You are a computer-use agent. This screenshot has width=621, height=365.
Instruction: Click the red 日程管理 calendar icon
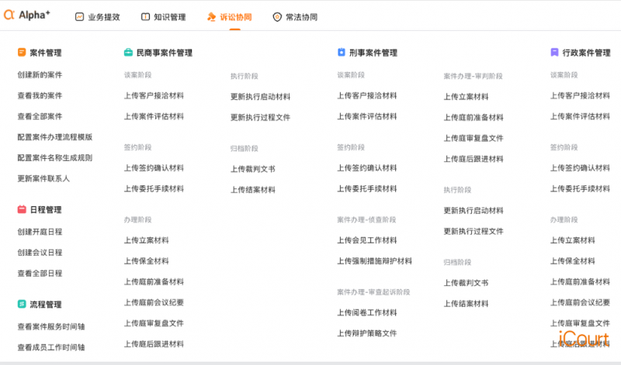pyautogui.click(x=22, y=209)
